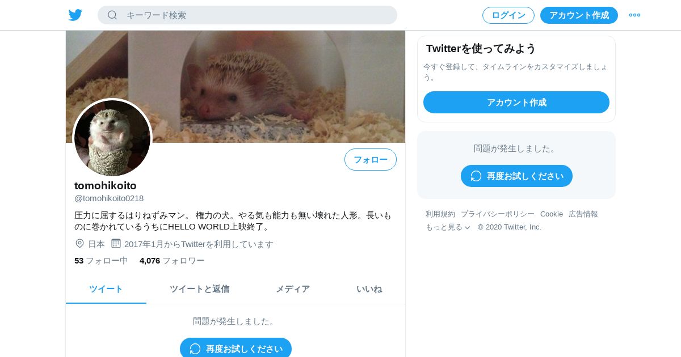Click the retry button in the sidebar panel
The width and height of the screenshot is (681, 357).
[x=516, y=176]
